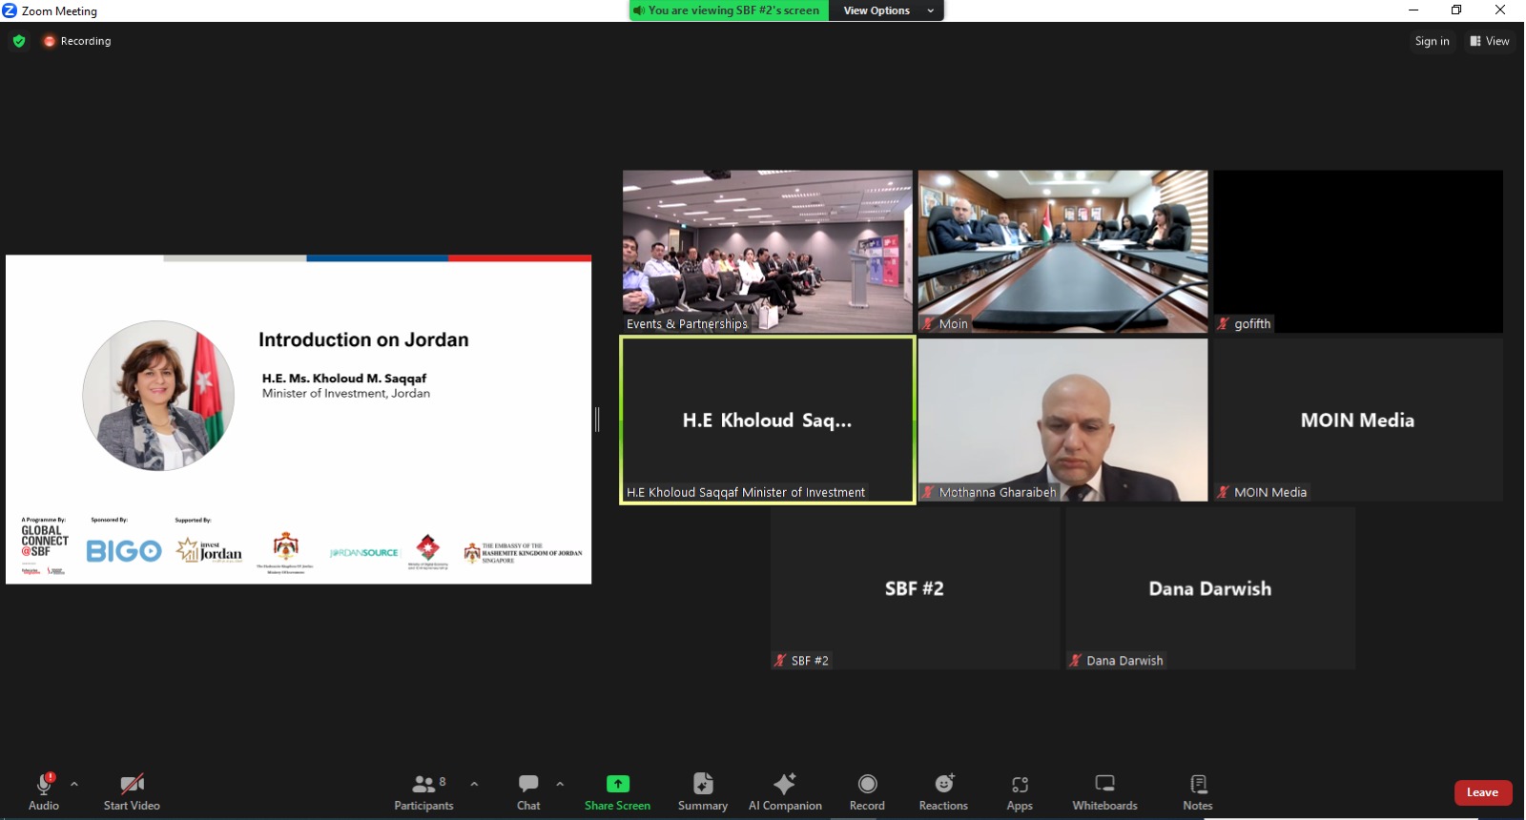The height and width of the screenshot is (820, 1526).
Task: Unmute microphone with Audio button
Action: click(x=44, y=791)
